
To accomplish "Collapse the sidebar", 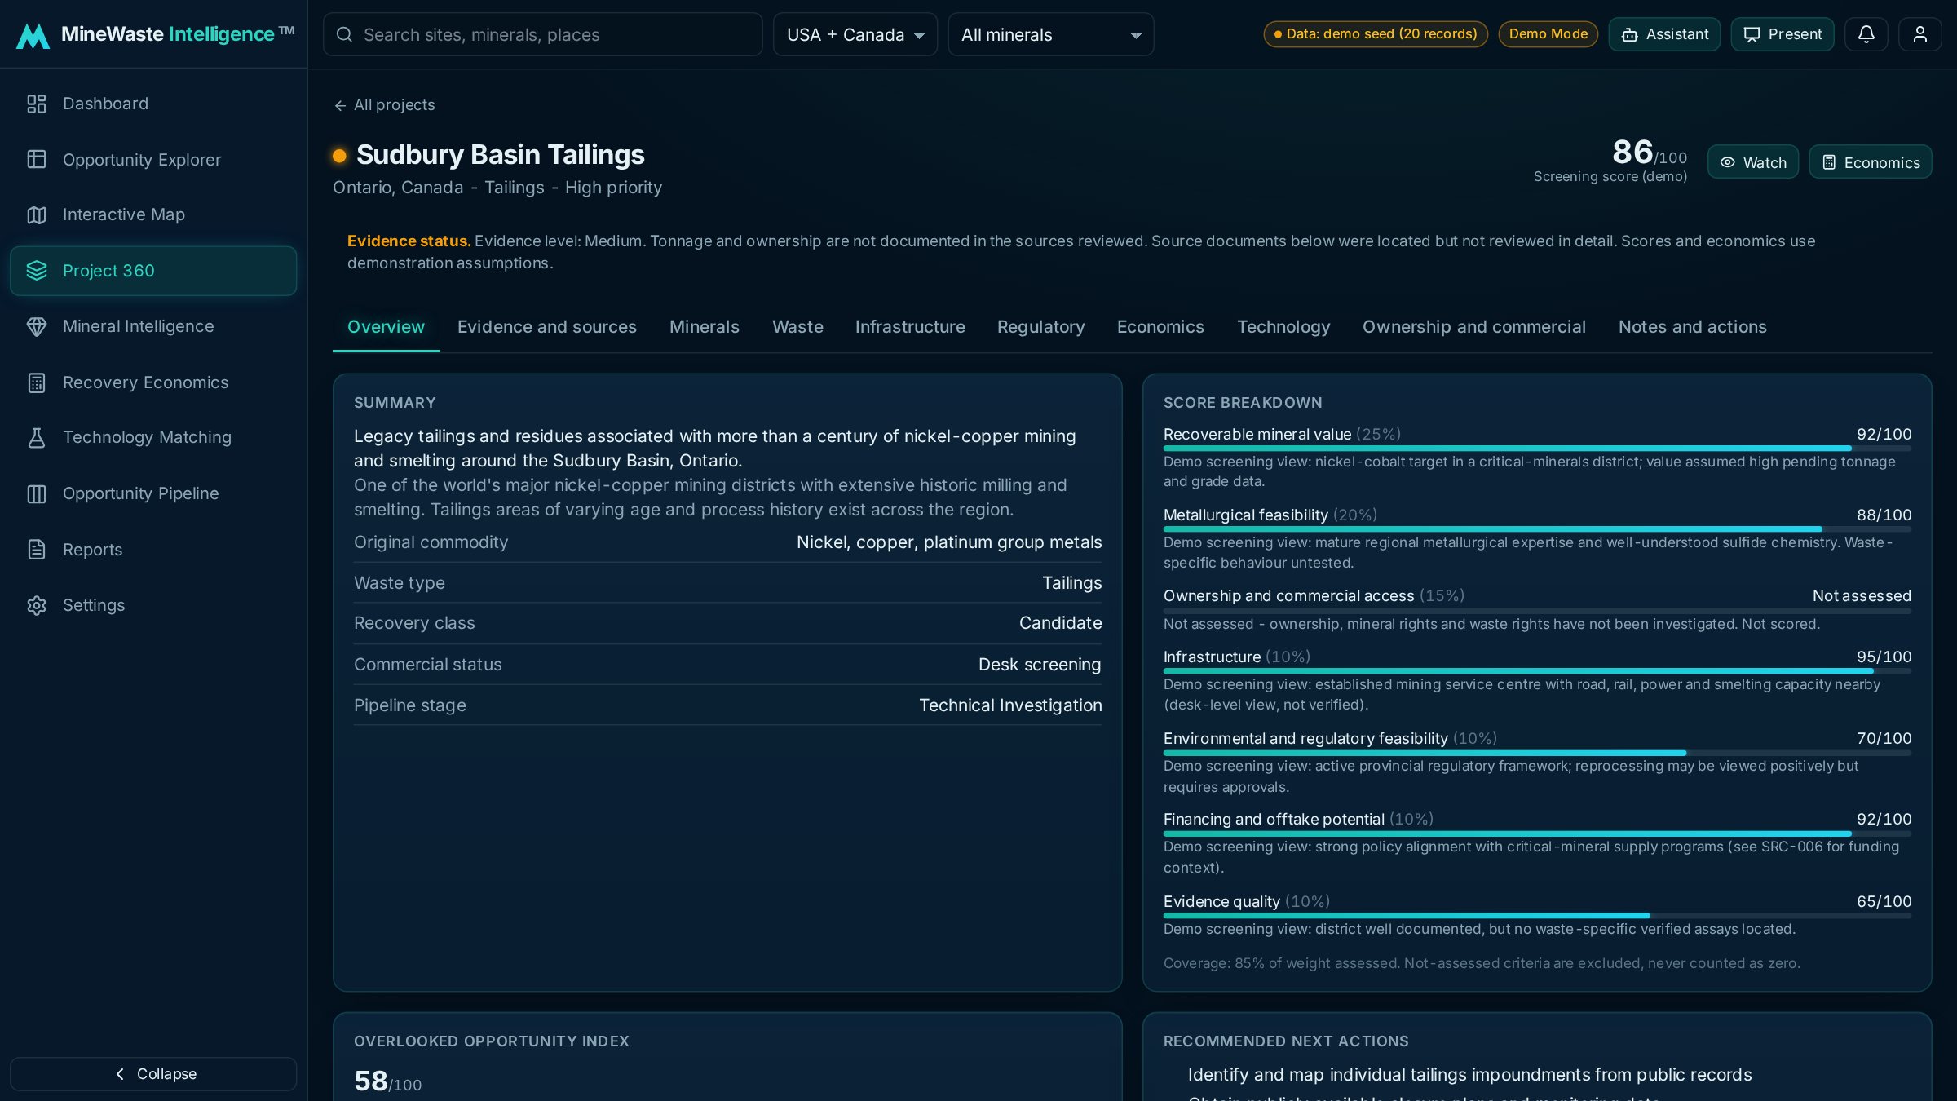I will [x=153, y=1073].
